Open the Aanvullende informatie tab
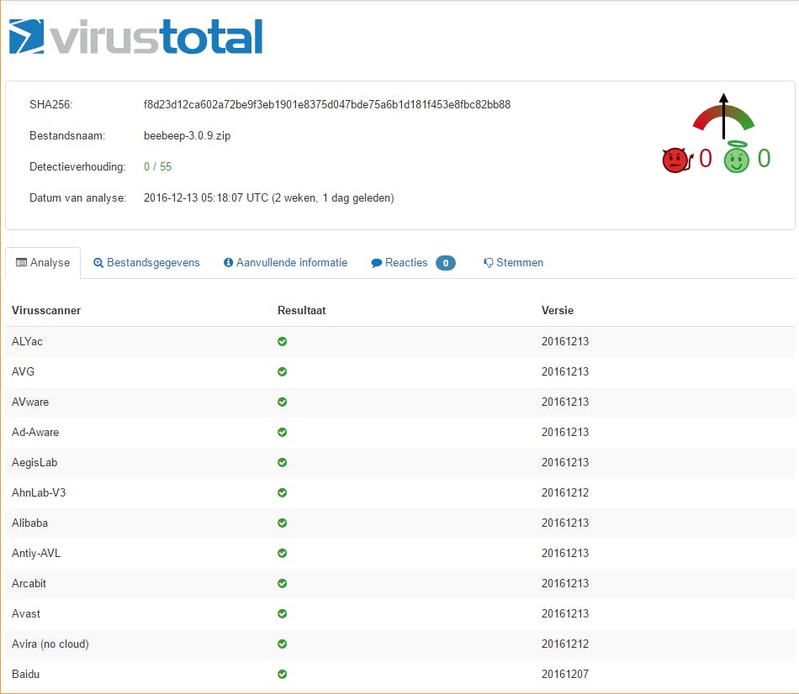This screenshot has height=694, width=799. coord(286,263)
